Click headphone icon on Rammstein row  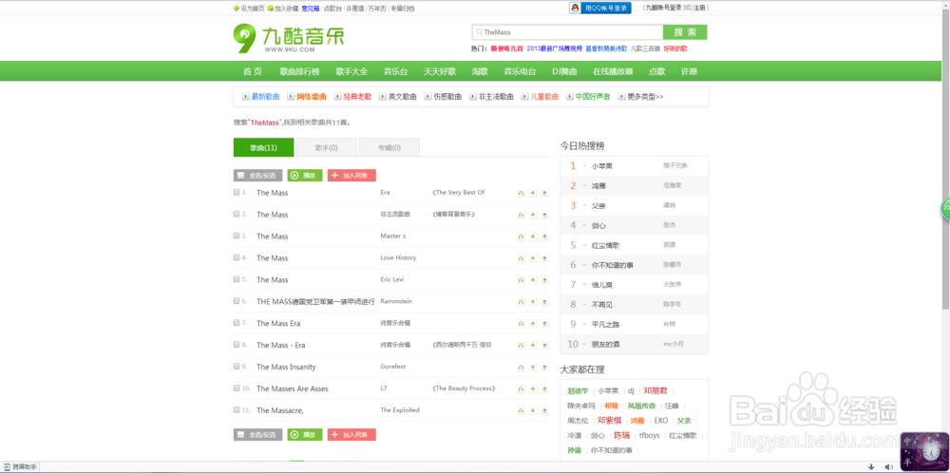pos(521,302)
